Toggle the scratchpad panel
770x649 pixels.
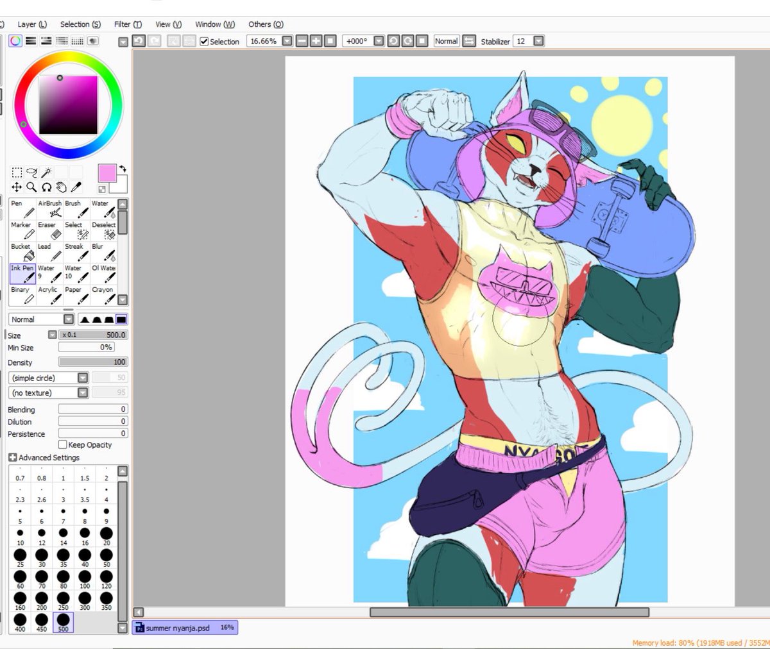click(x=93, y=41)
